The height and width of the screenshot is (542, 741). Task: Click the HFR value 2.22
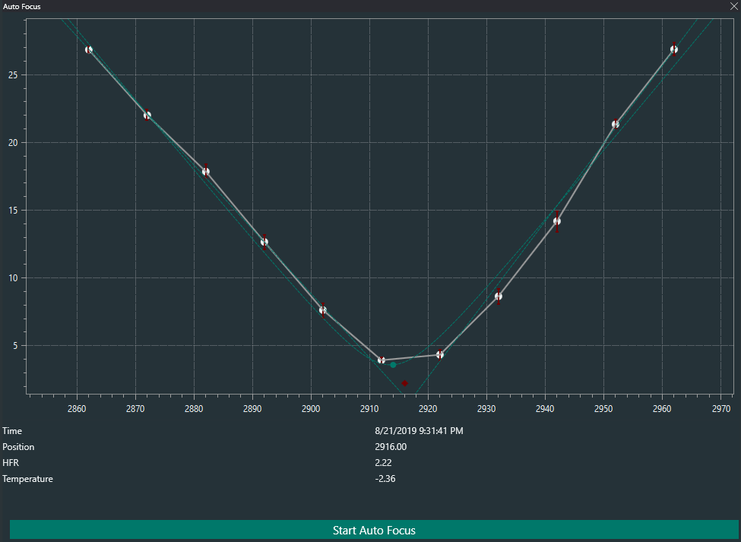pos(385,463)
